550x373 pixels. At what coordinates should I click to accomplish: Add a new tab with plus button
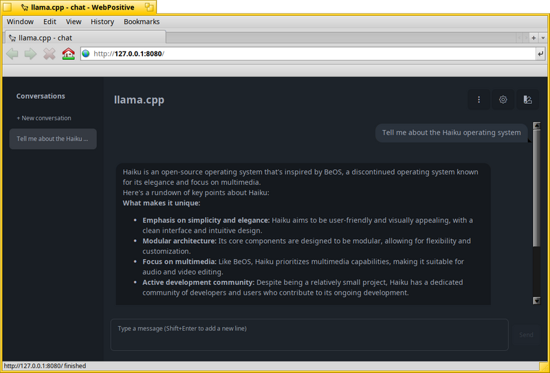533,38
